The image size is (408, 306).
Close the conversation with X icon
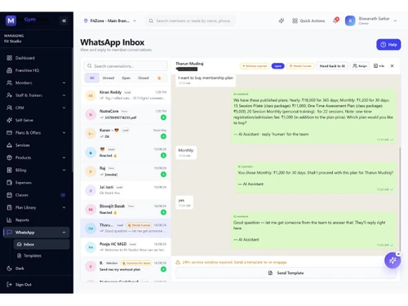(x=392, y=66)
